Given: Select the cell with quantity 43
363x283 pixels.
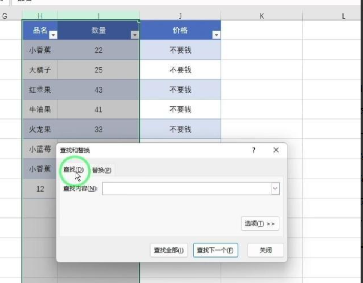Looking at the screenshot, I should pyautogui.click(x=99, y=90).
